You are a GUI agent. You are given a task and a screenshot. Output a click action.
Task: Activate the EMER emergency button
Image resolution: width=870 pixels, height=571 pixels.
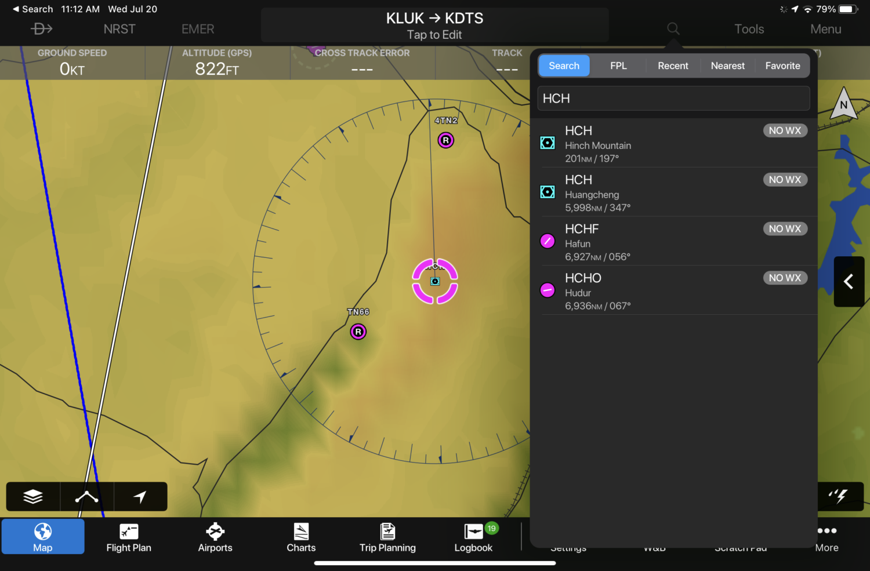coord(197,28)
